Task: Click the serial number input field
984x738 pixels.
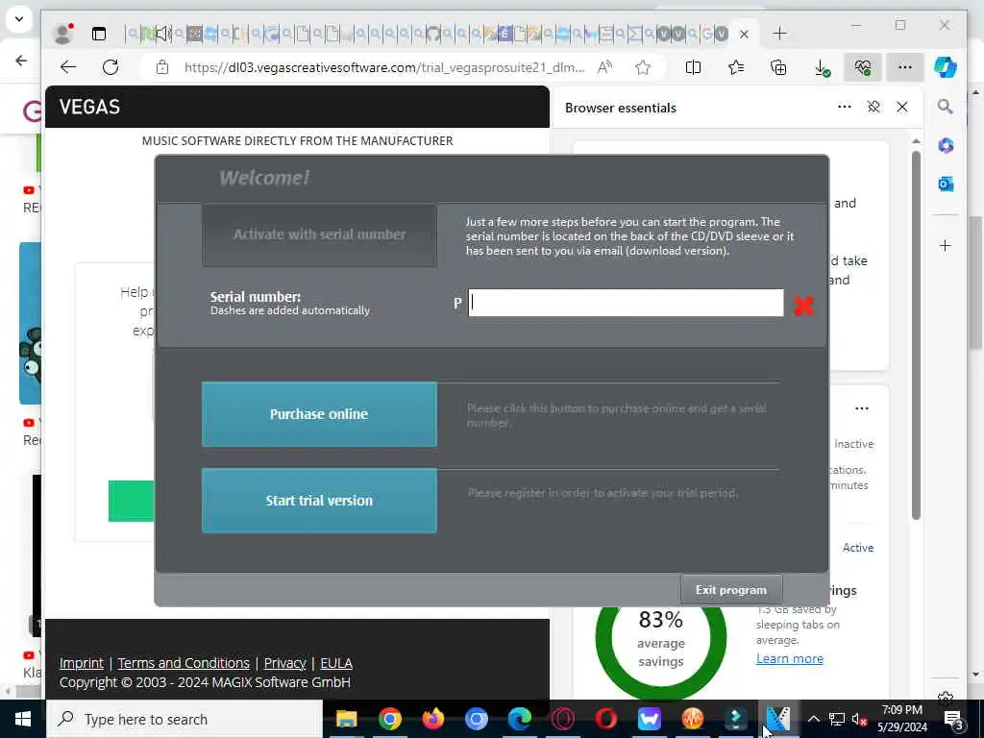Action: point(626,303)
